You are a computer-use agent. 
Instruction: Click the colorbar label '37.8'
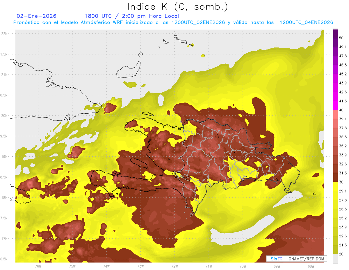pyautogui.click(x=343, y=128)
